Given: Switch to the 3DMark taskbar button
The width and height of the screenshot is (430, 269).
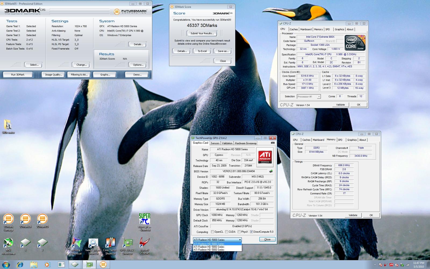Looking at the screenshot, I should tap(103, 265).
